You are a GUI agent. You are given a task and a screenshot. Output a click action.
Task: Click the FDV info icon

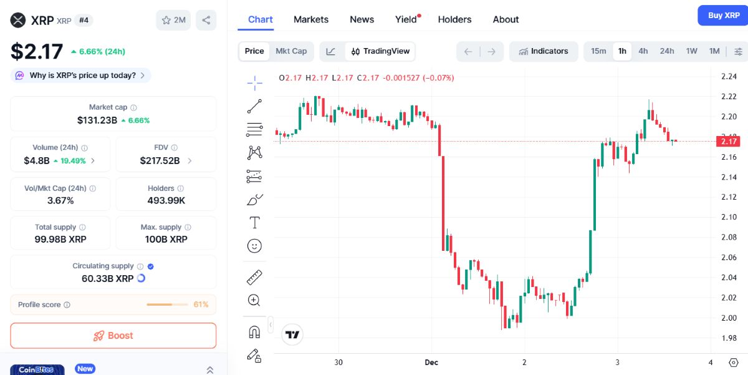(x=175, y=148)
